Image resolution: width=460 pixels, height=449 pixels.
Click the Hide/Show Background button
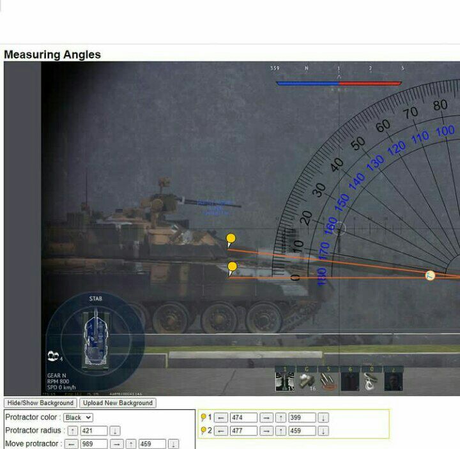(40, 402)
